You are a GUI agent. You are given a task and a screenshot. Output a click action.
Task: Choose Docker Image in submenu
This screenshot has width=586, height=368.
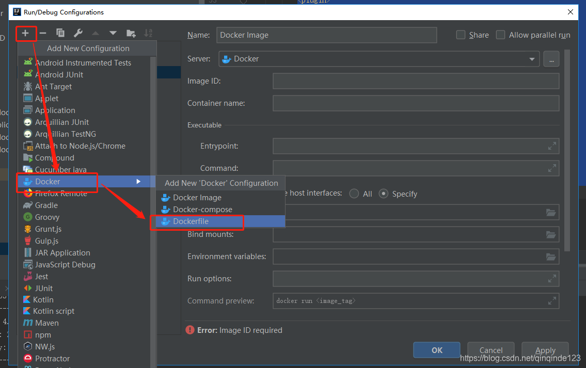point(220,198)
